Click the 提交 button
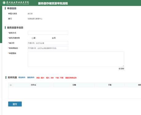The height and width of the screenshot is (115, 141). tap(15, 104)
